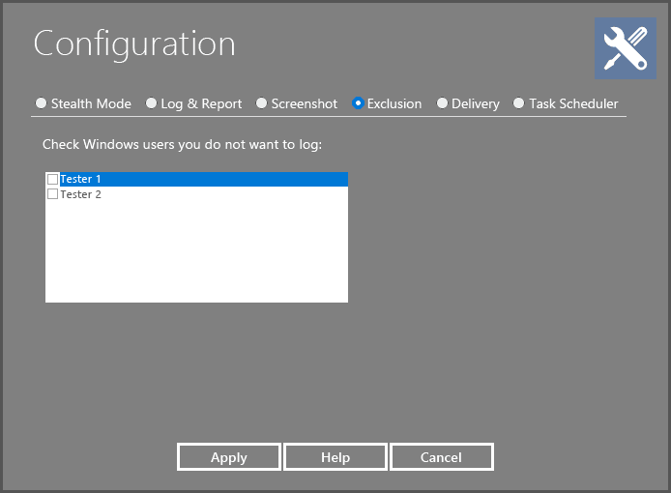Viewport: 671px width, 493px height.
Task: Enable the Tester 2 exclusion checkbox
Action: [53, 194]
